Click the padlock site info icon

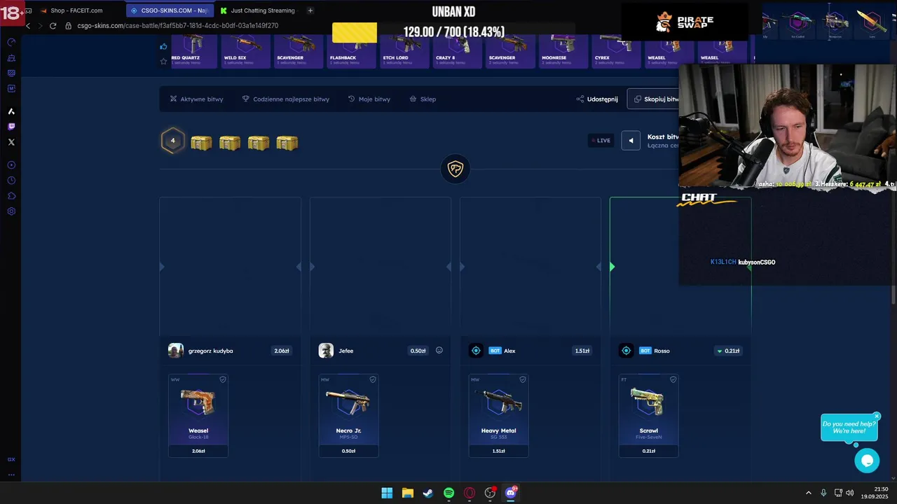click(68, 26)
